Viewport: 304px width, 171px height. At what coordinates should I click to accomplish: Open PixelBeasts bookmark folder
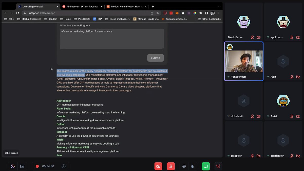pos(82,19)
